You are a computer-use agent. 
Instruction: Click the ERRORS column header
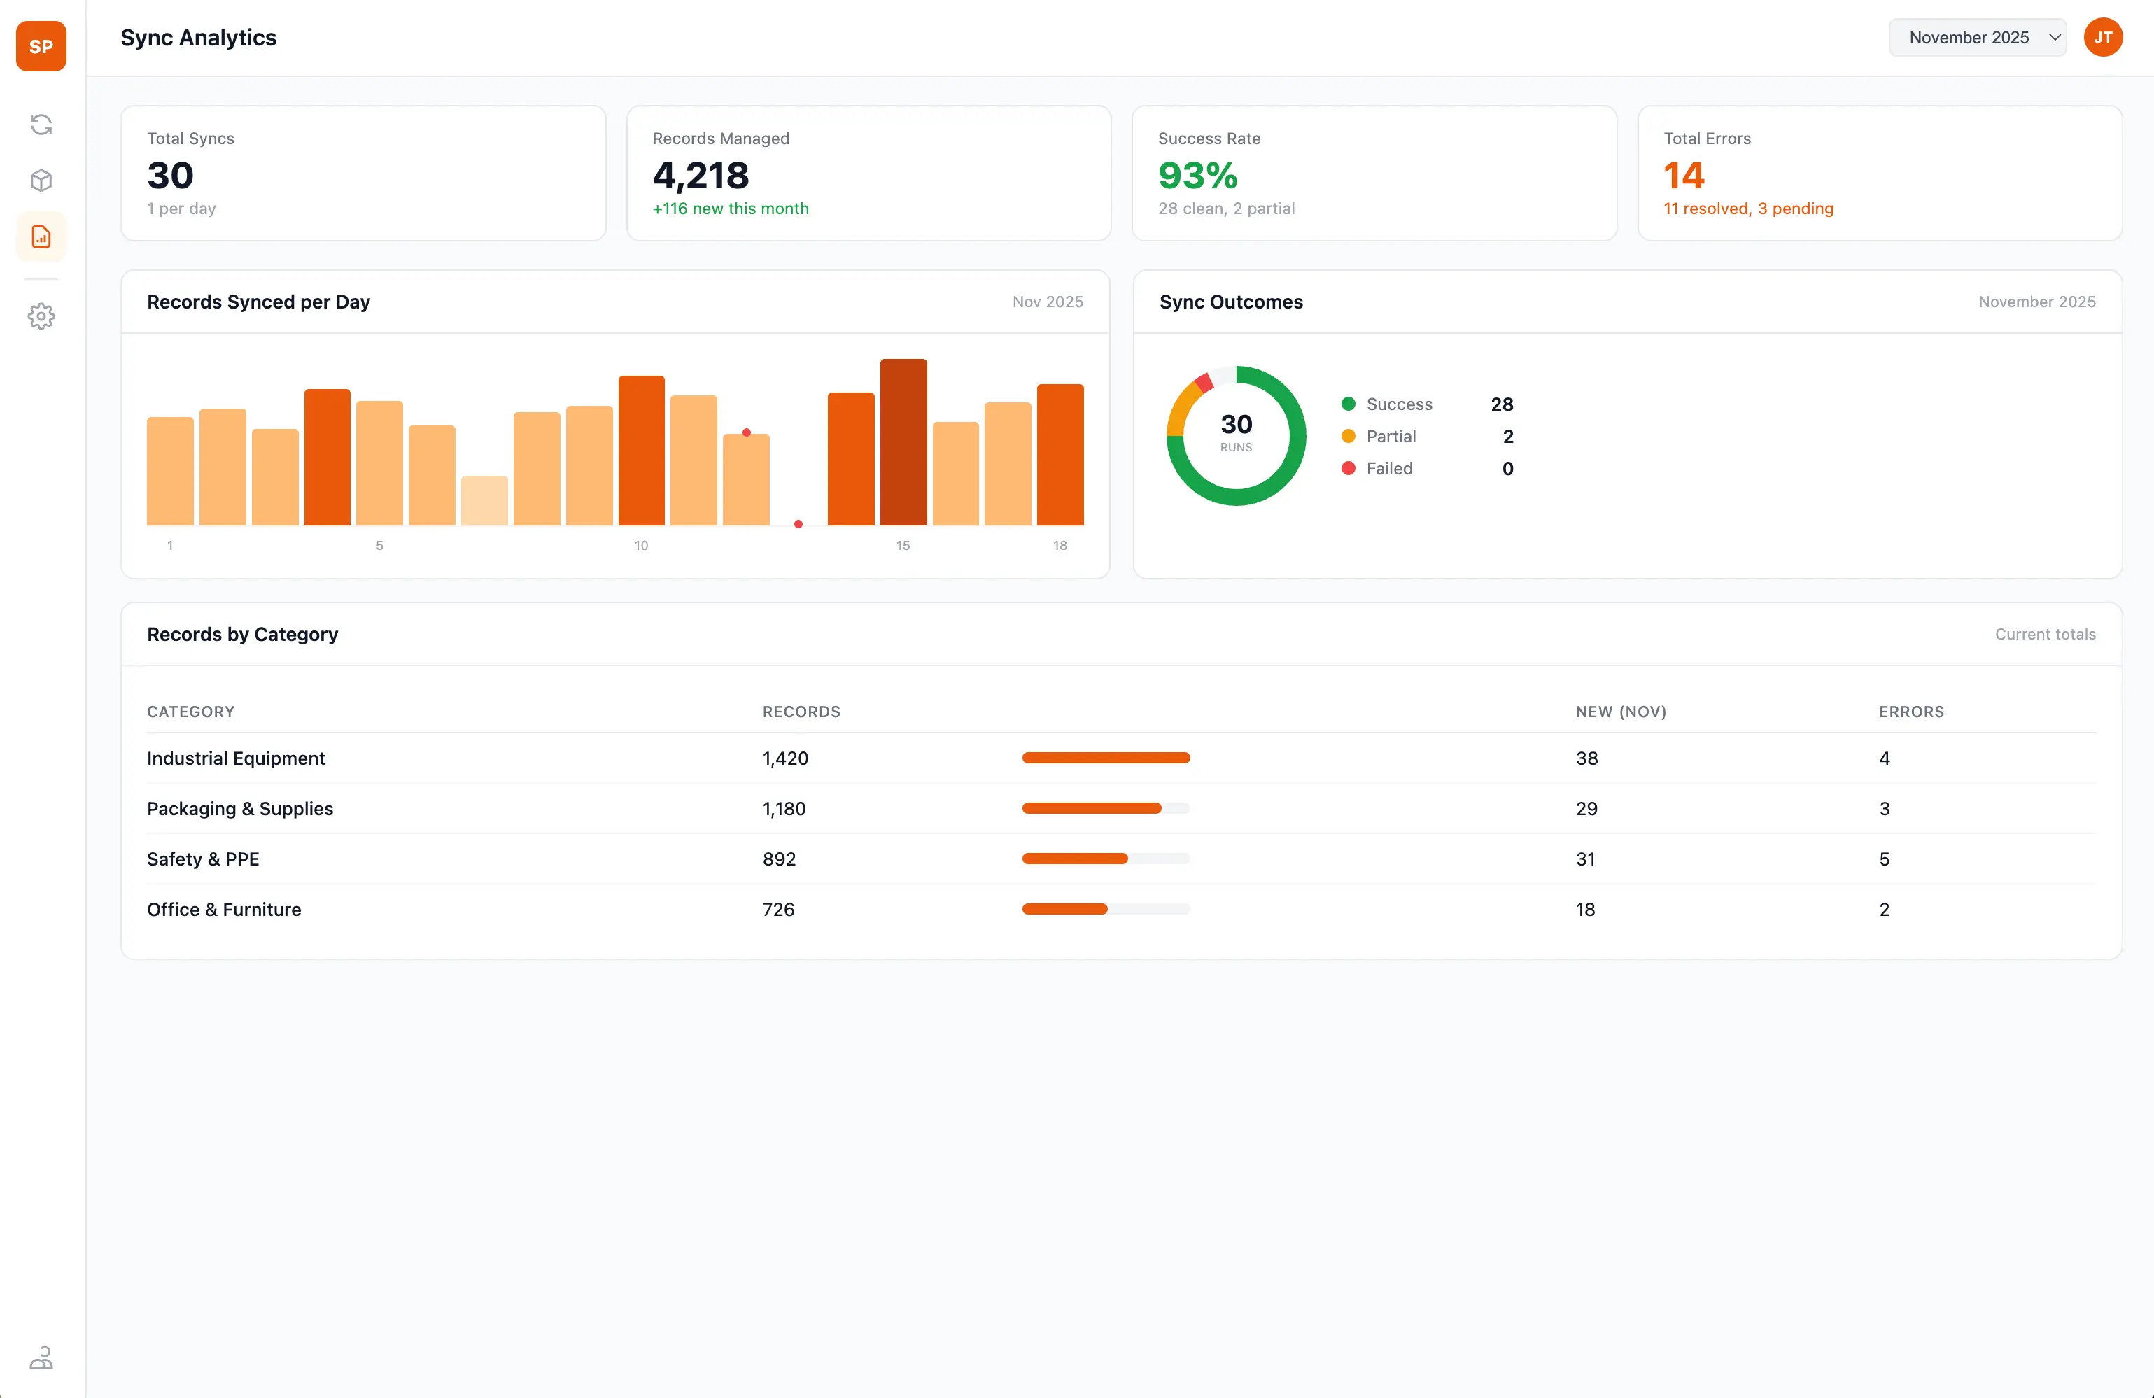(1911, 711)
